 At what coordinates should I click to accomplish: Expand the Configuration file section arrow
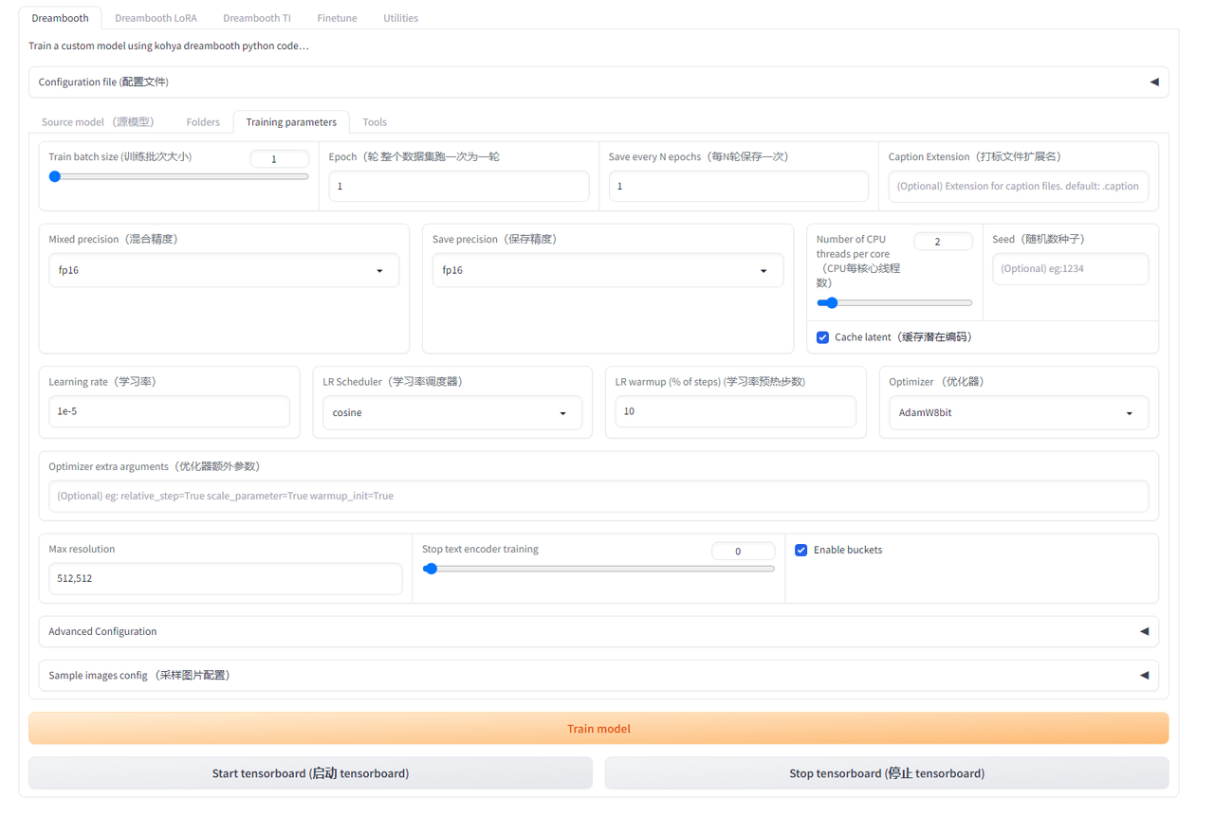1153,82
